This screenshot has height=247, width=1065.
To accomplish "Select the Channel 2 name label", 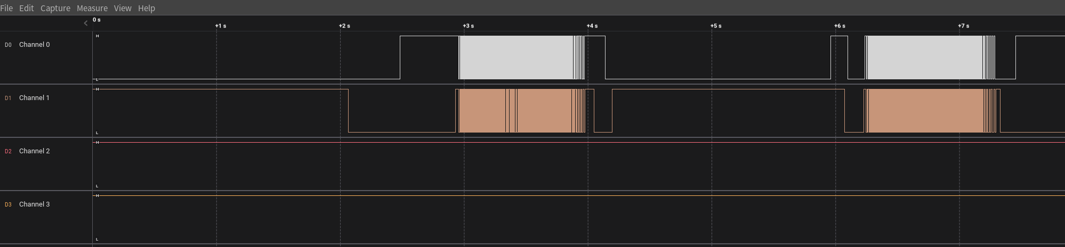I will click(x=34, y=151).
